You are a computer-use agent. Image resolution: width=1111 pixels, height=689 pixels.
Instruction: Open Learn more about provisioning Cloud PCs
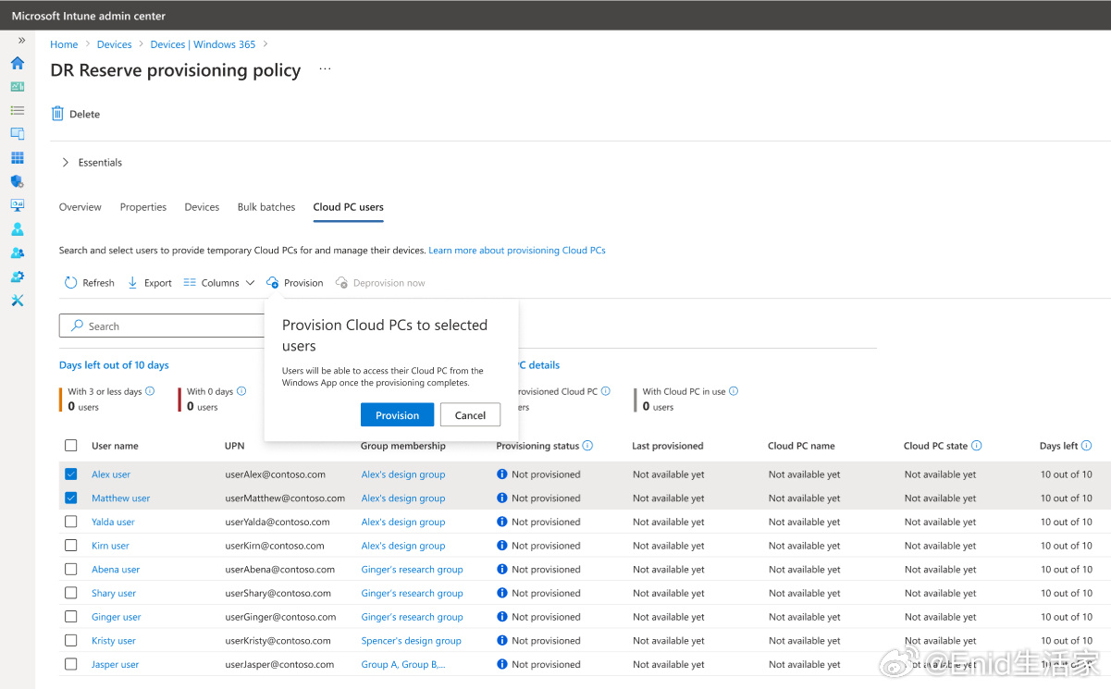[517, 251]
